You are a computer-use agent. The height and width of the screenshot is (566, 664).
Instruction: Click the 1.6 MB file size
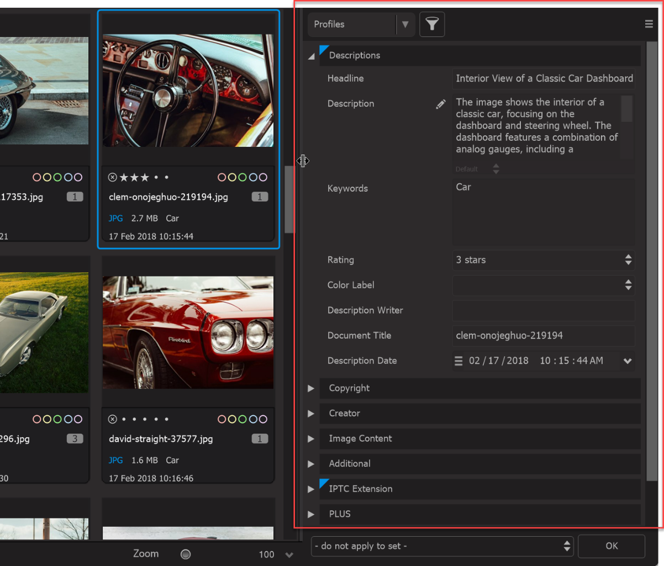(145, 460)
